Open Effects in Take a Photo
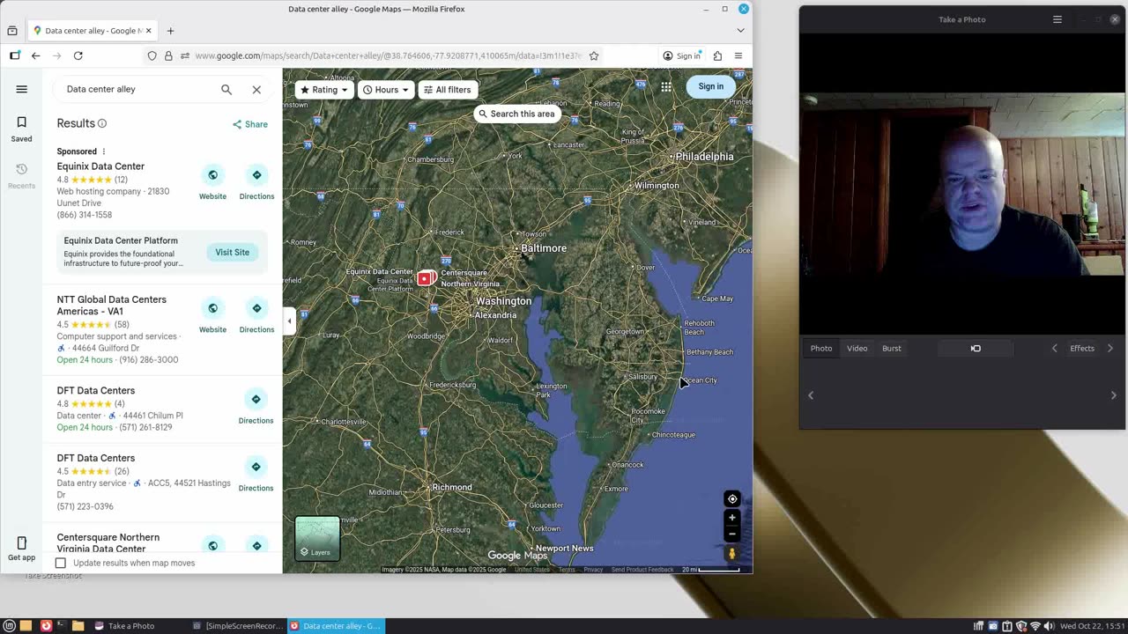Viewport: 1128px width, 634px height. (1082, 348)
